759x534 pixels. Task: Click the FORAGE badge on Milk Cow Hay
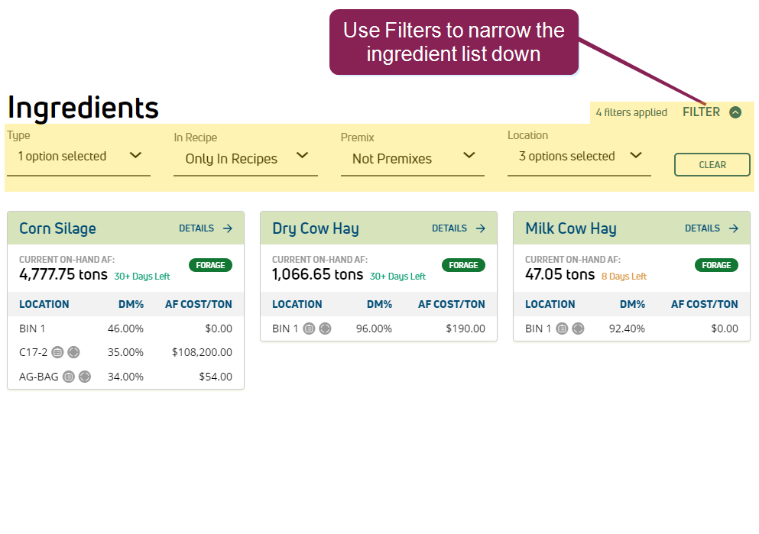[x=716, y=265]
